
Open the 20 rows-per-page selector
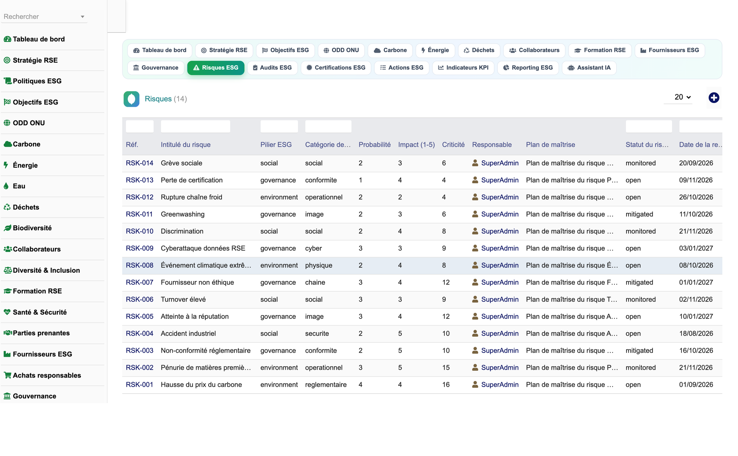click(682, 97)
